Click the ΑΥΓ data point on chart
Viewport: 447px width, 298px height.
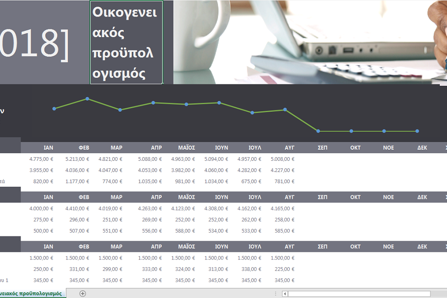click(285, 109)
